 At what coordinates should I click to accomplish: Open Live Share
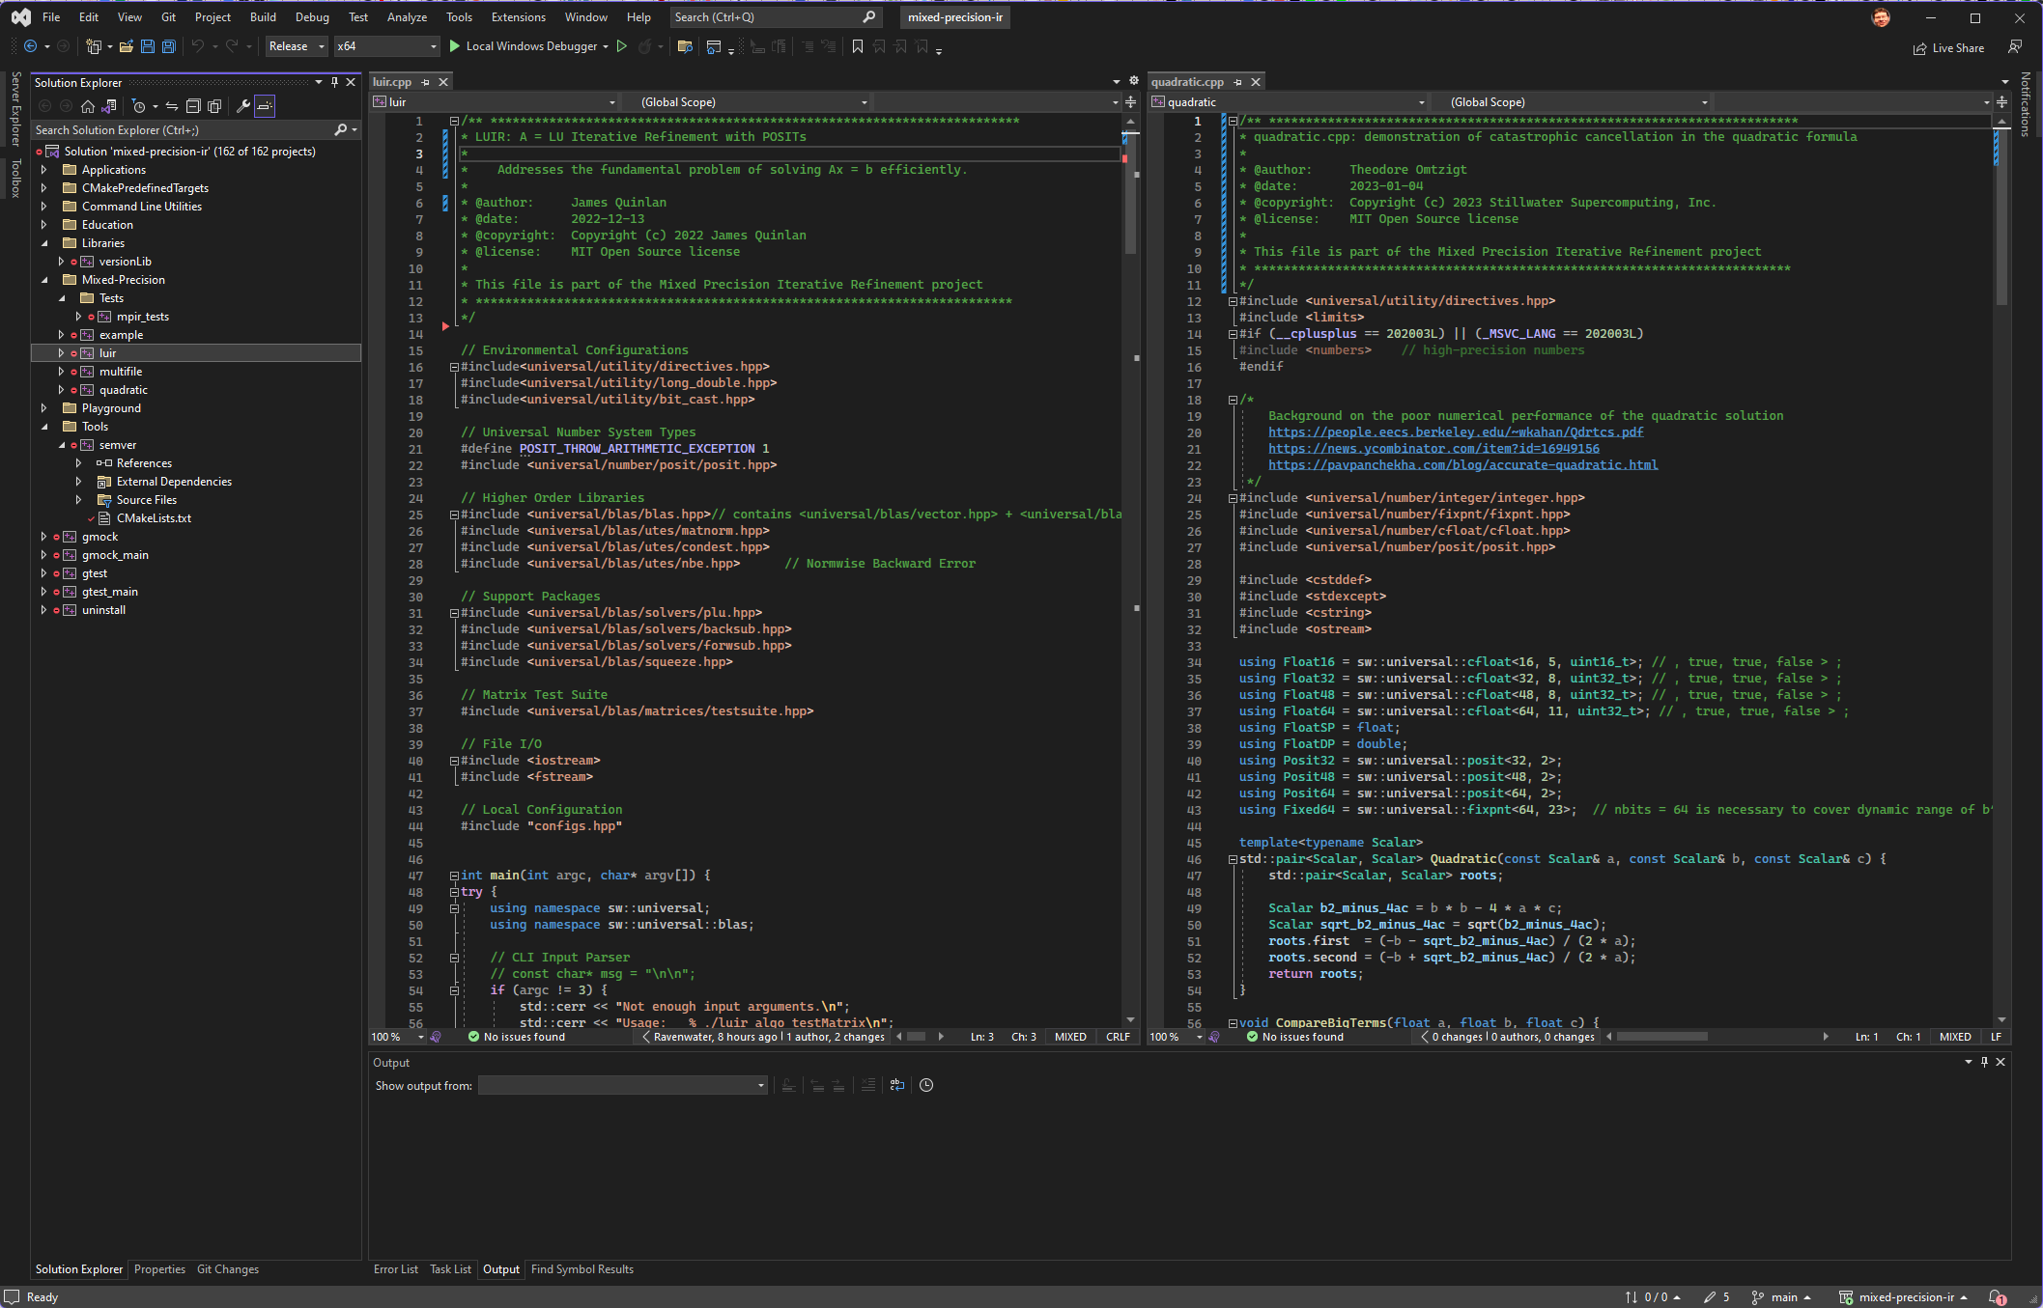pos(1949,48)
